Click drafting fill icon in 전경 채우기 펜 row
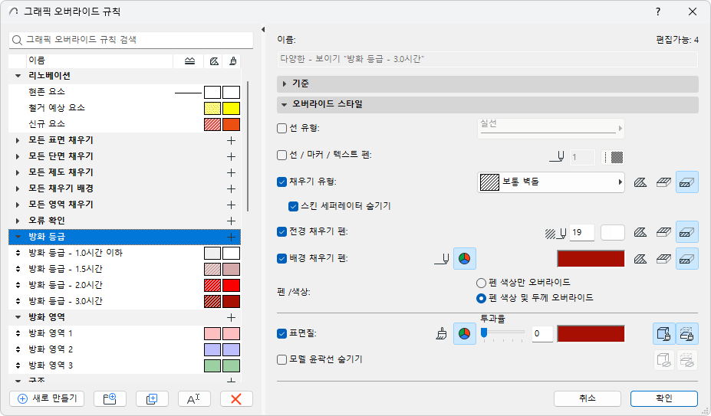 tap(640, 232)
